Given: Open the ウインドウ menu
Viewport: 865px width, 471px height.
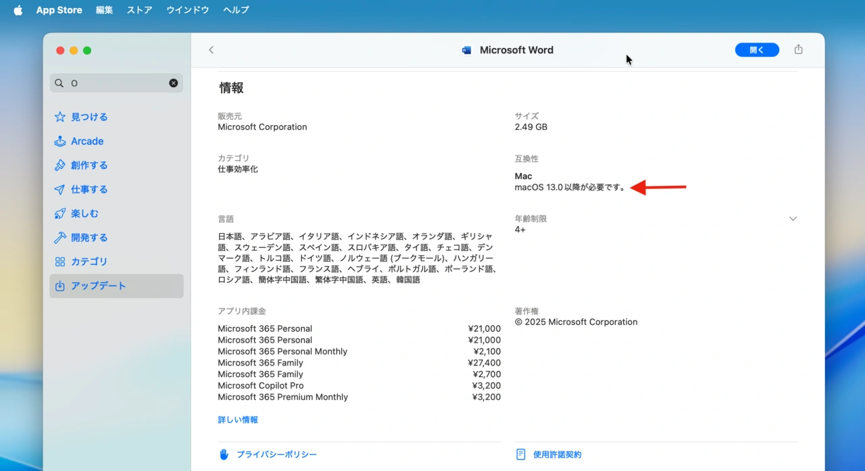Looking at the screenshot, I should pyautogui.click(x=187, y=9).
